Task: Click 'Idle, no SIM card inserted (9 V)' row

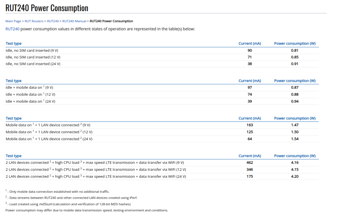Action: [x=162, y=51]
